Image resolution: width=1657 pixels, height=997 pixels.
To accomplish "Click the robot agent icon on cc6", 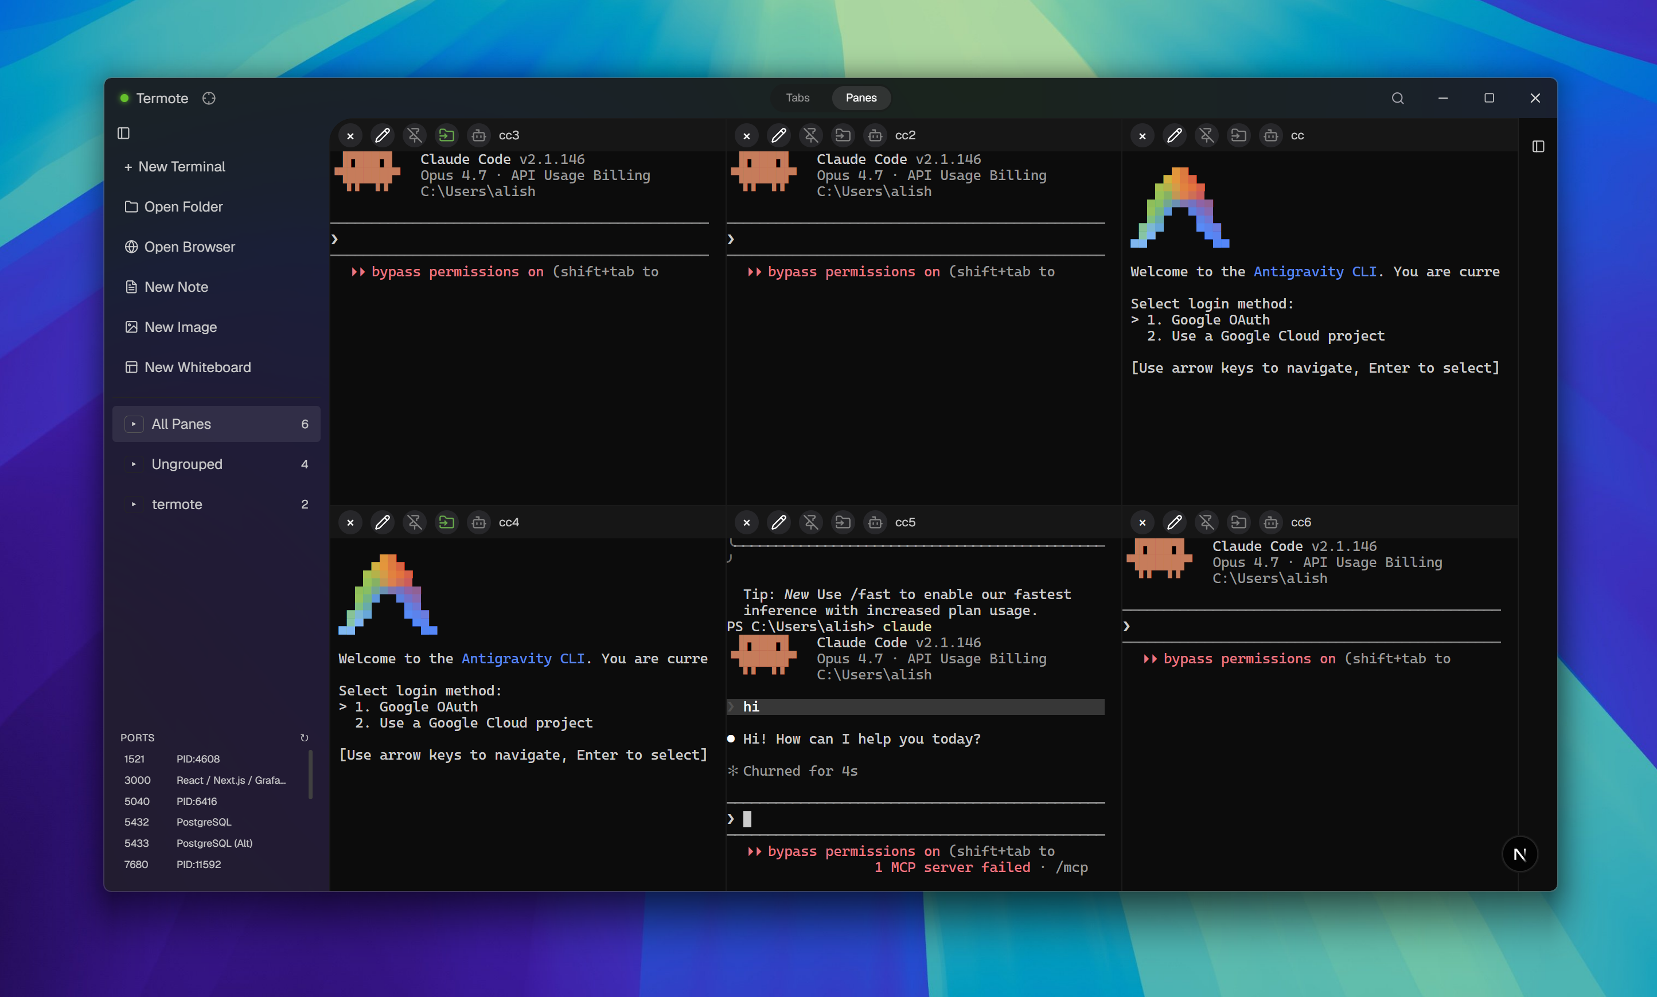I will coord(1272,522).
